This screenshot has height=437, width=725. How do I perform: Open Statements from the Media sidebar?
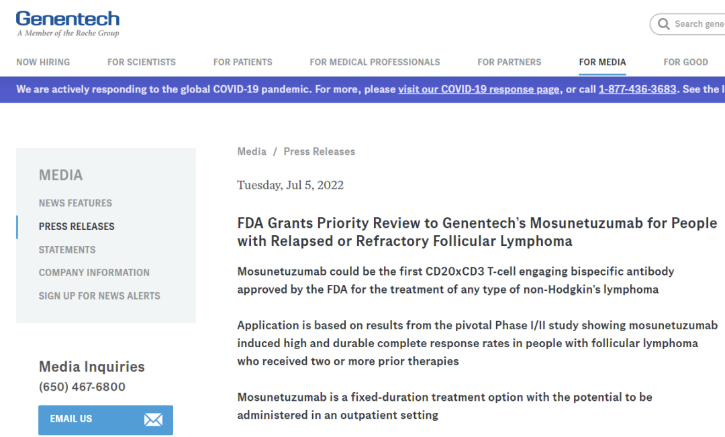pyautogui.click(x=67, y=250)
